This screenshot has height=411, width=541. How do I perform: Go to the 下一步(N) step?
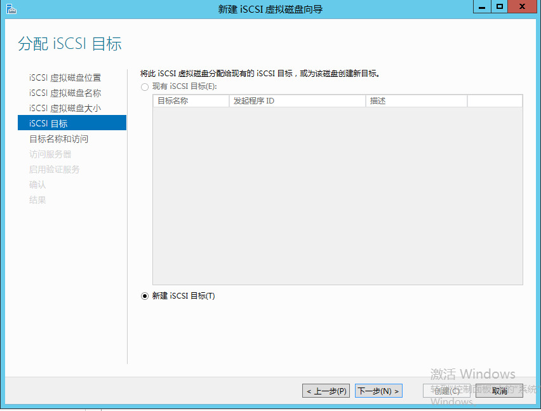(378, 391)
